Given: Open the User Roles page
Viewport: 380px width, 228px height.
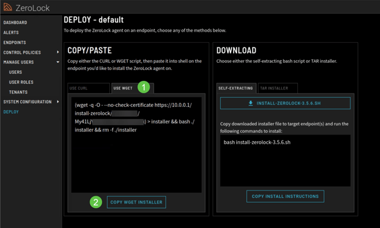Looking at the screenshot, I should pos(21,82).
